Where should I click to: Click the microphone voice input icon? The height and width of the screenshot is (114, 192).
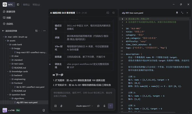[x=104, y=106]
